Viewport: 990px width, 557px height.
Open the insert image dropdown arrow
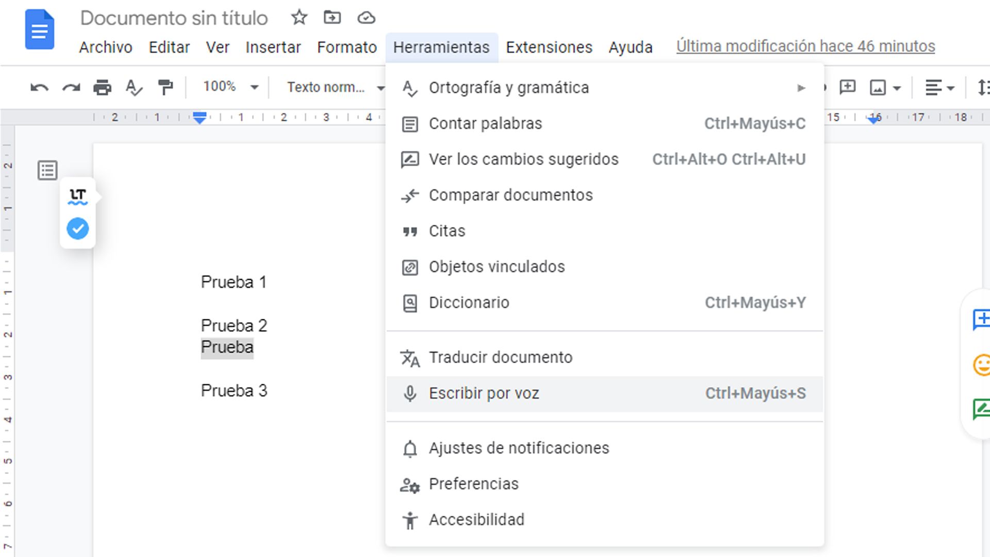tap(896, 87)
